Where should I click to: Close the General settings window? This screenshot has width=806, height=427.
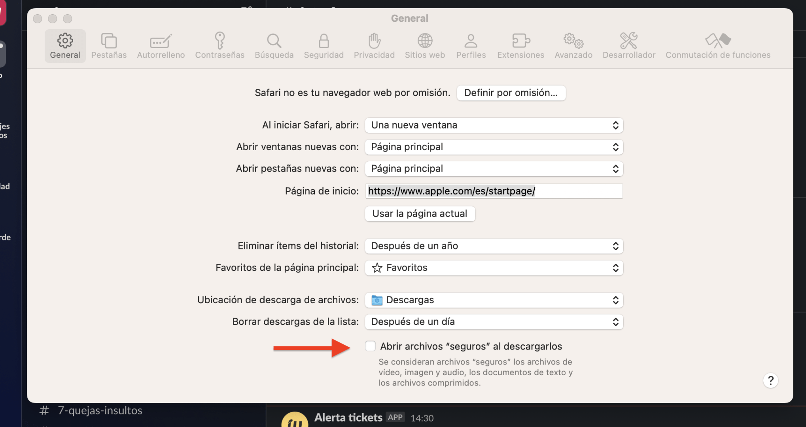(x=38, y=19)
